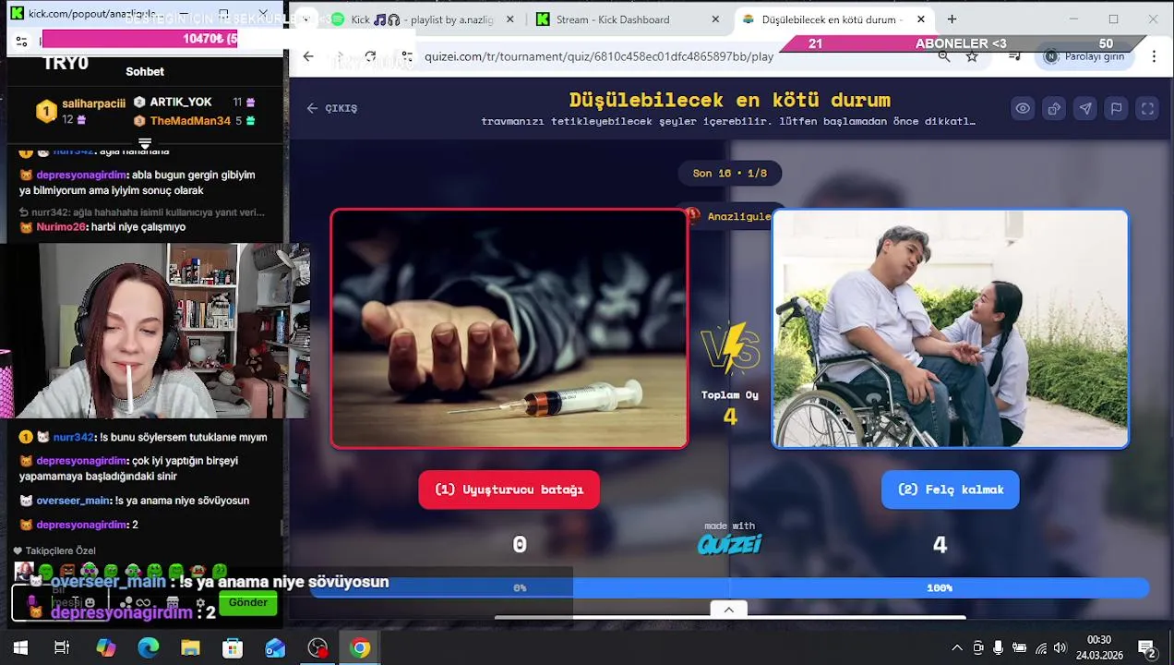Click the chat message input field
The height and width of the screenshot is (665, 1174).
(60, 602)
